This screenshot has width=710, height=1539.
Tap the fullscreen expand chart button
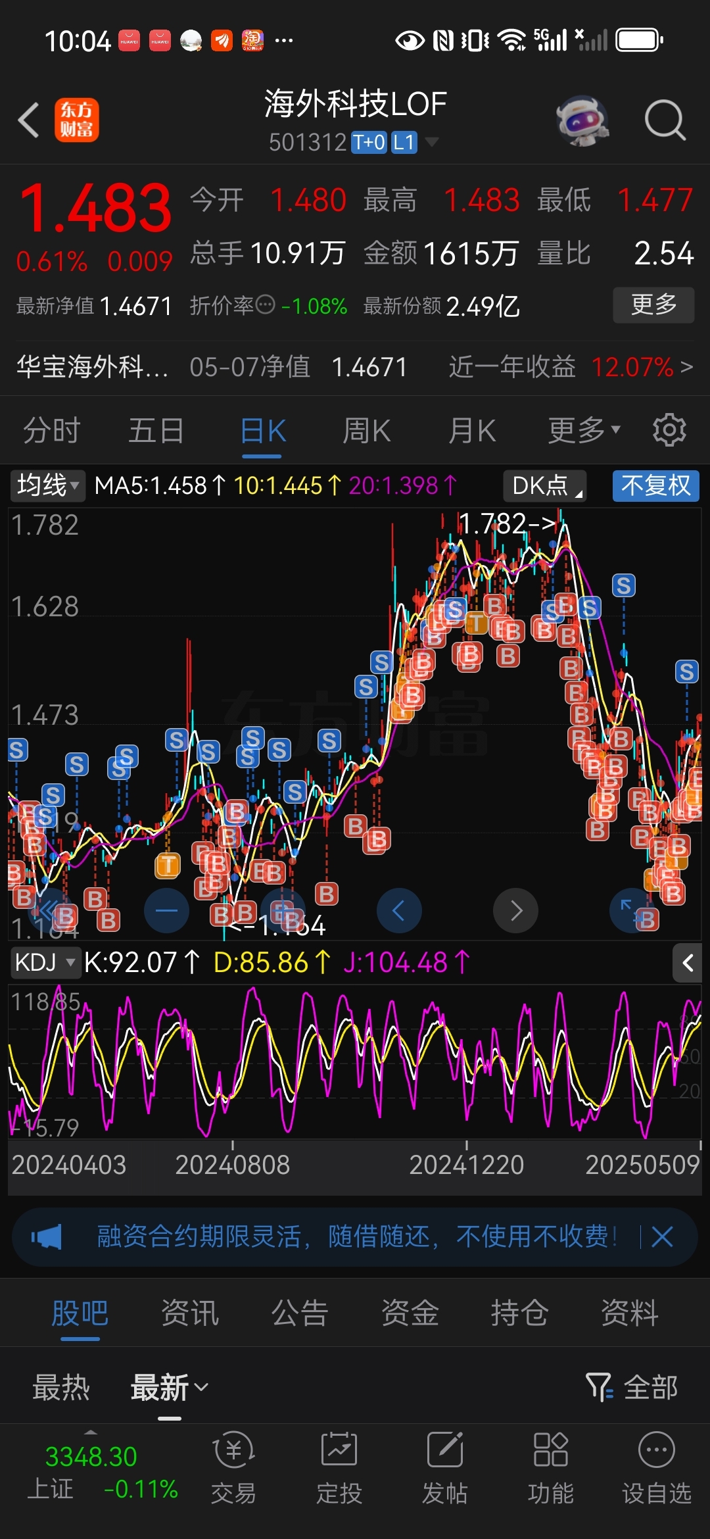632,910
